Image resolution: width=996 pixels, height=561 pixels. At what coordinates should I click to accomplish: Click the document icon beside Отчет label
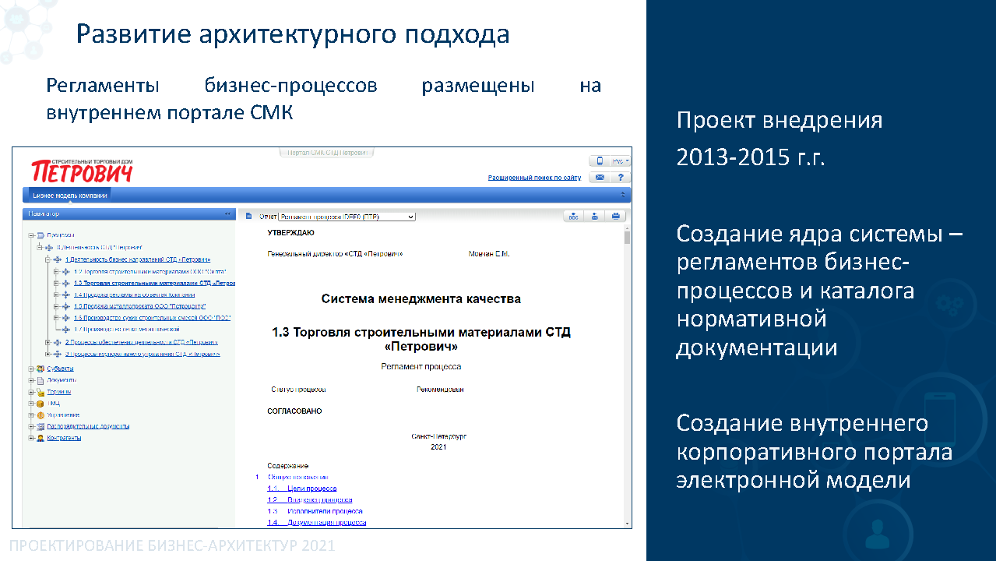249,217
